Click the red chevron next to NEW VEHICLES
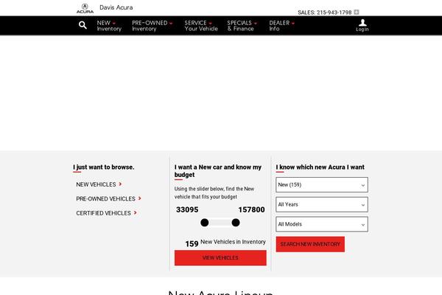Image resolution: width=442 pixels, height=295 pixels. coord(120,184)
